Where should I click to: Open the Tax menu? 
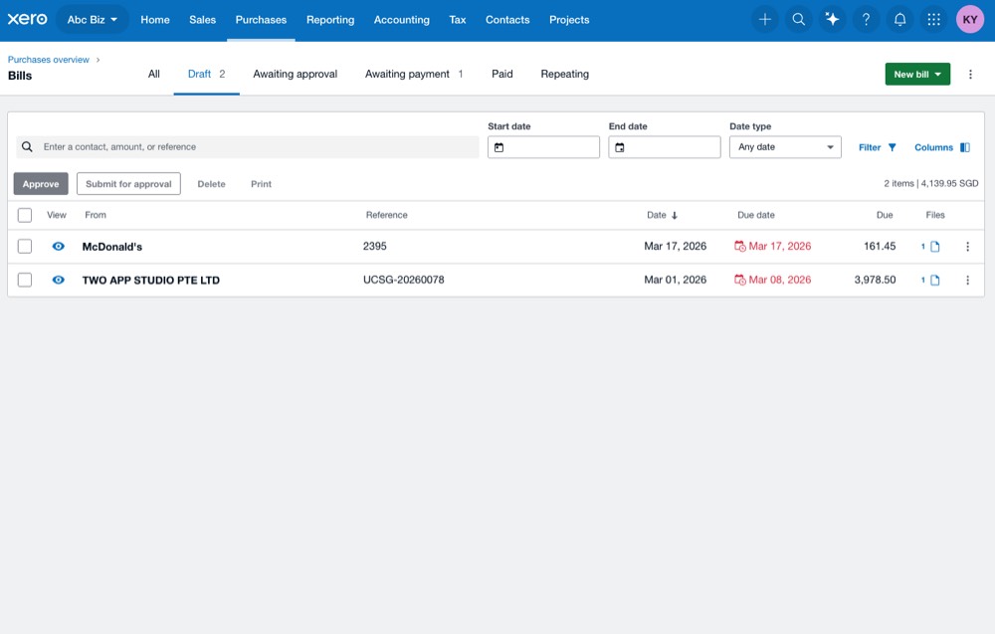(457, 20)
